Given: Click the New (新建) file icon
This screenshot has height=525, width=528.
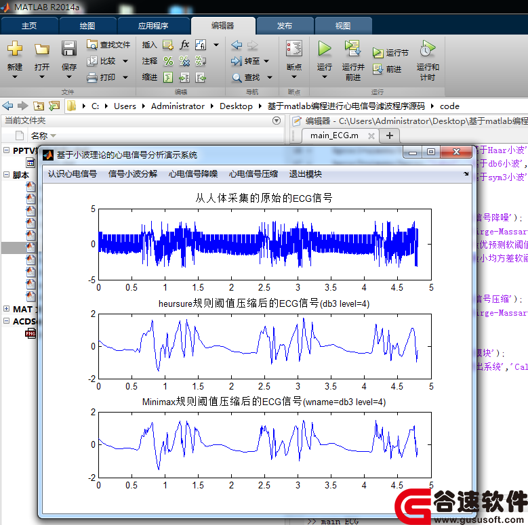Looking at the screenshot, I should click(x=15, y=49).
